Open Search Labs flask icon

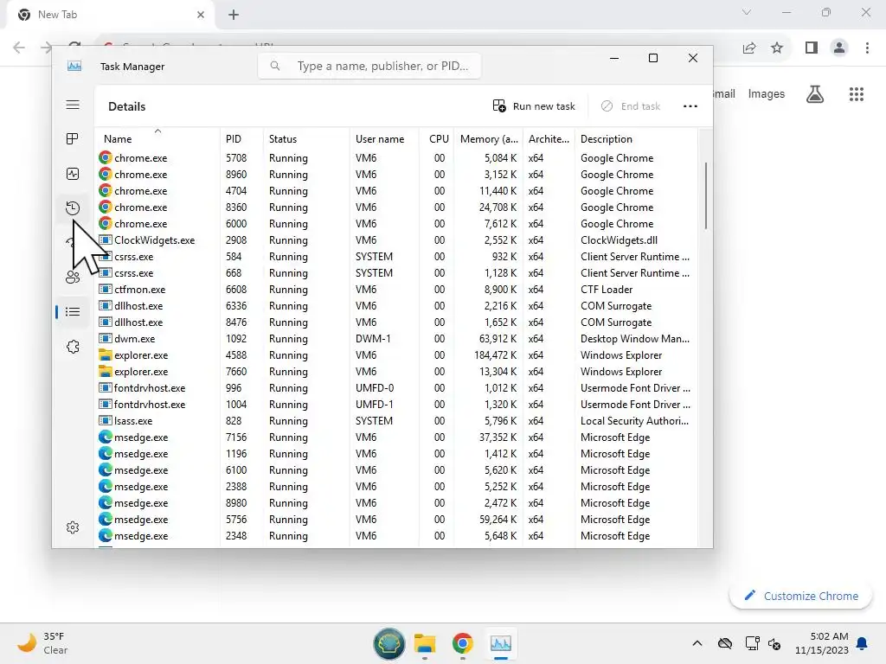(x=815, y=93)
